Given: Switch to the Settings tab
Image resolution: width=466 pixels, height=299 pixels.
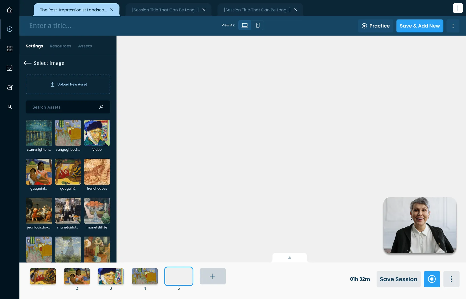Looking at the screenshot, I should 34,46.
